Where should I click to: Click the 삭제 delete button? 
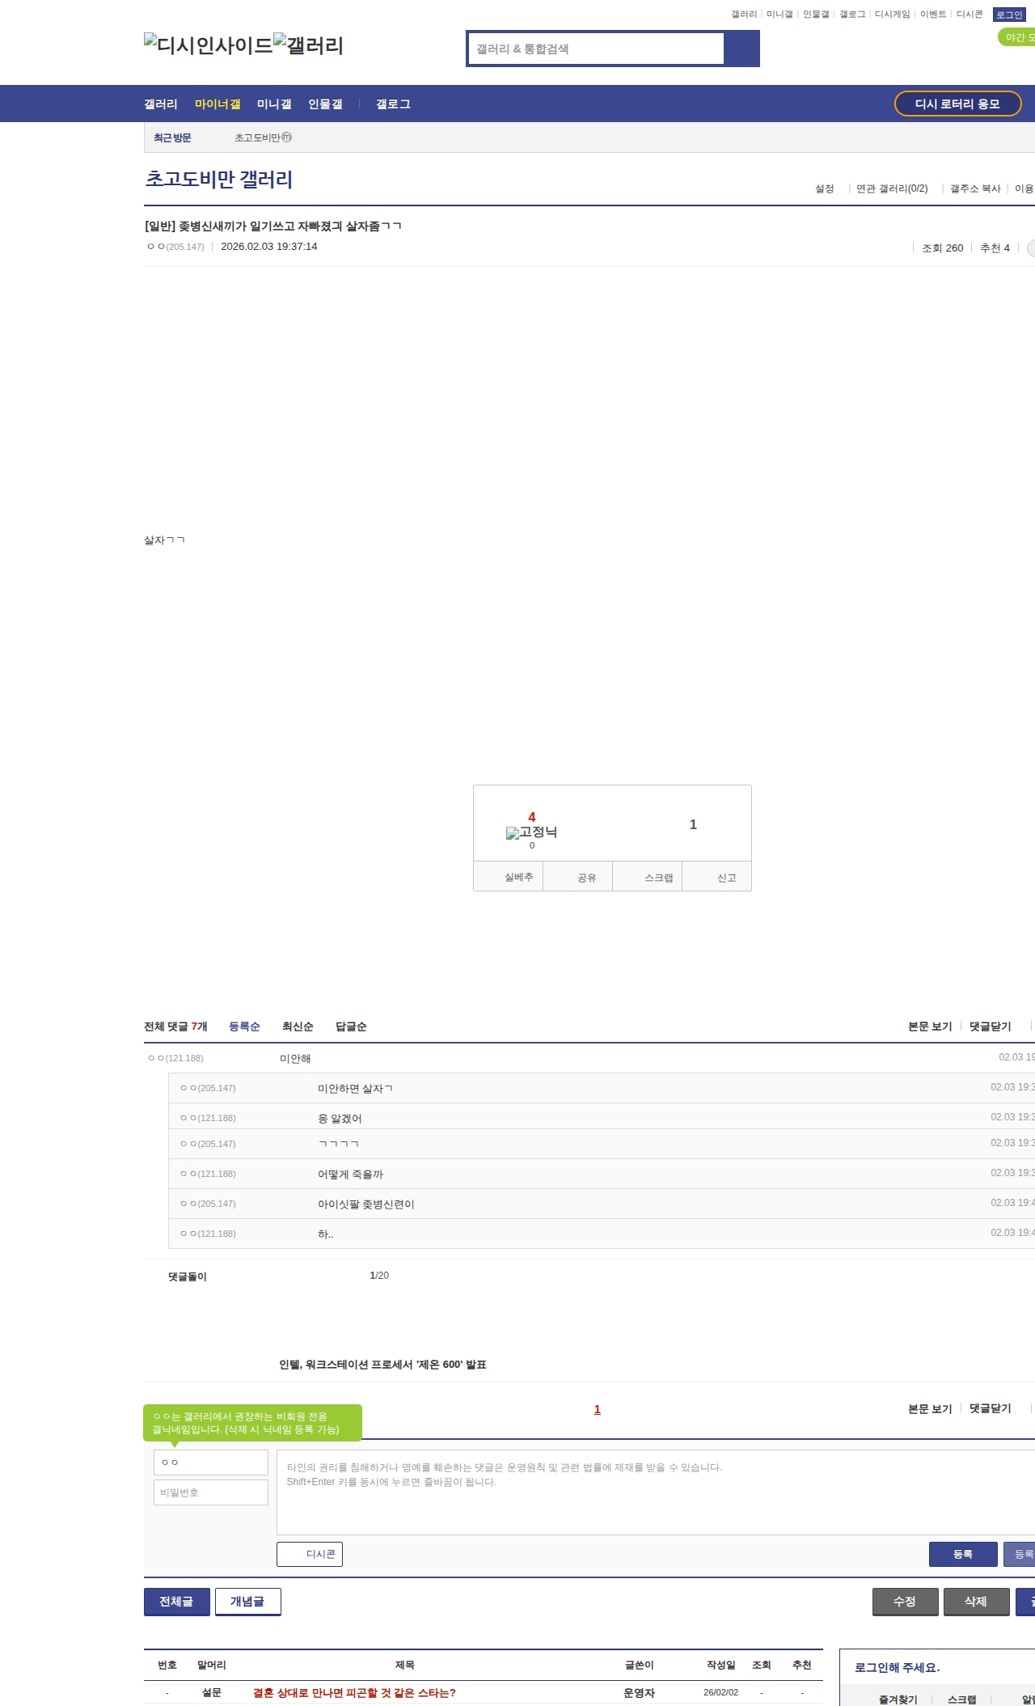point(977,1602)
